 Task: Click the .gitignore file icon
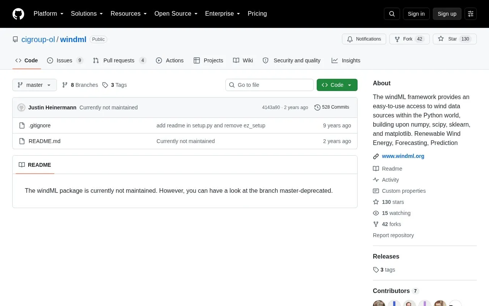[22, 125]
